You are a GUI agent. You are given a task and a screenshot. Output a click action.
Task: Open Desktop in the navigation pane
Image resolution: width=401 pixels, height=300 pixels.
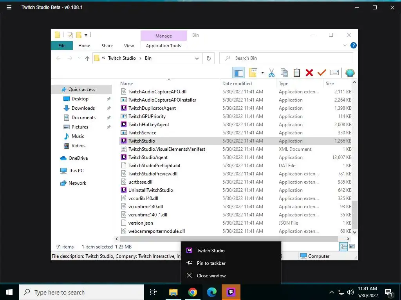(80, 99)
